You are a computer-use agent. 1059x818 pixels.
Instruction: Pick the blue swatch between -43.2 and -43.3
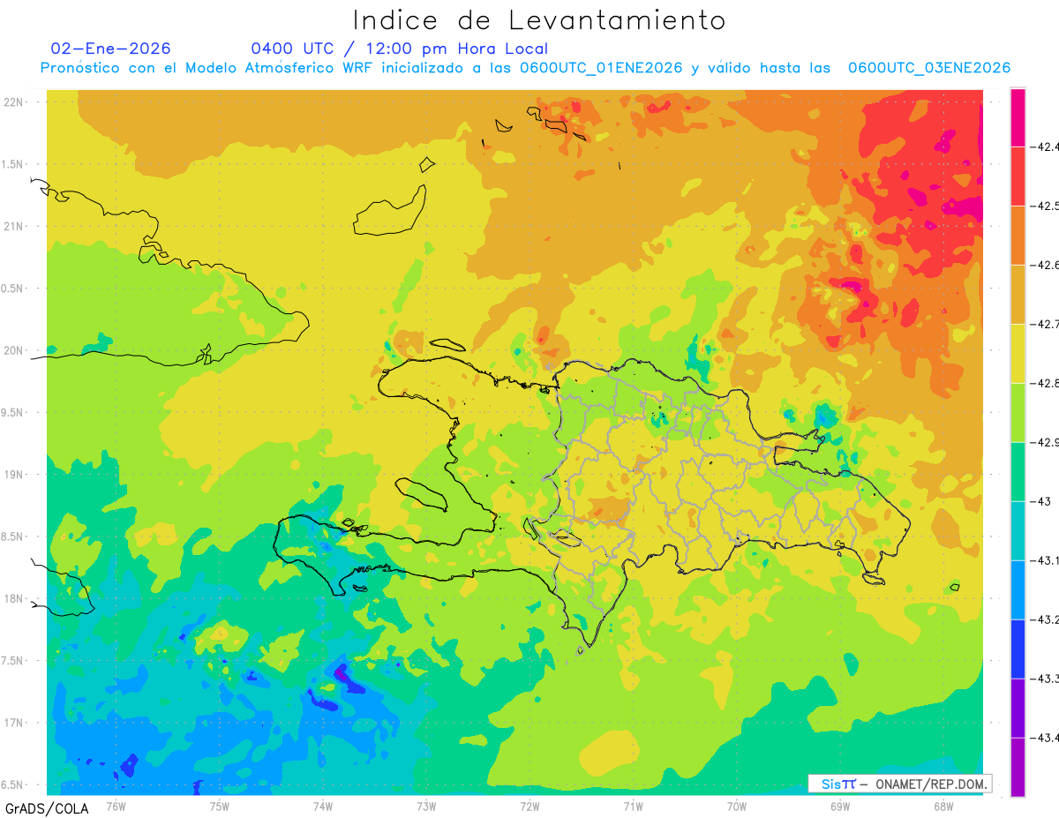[1018, 649]
